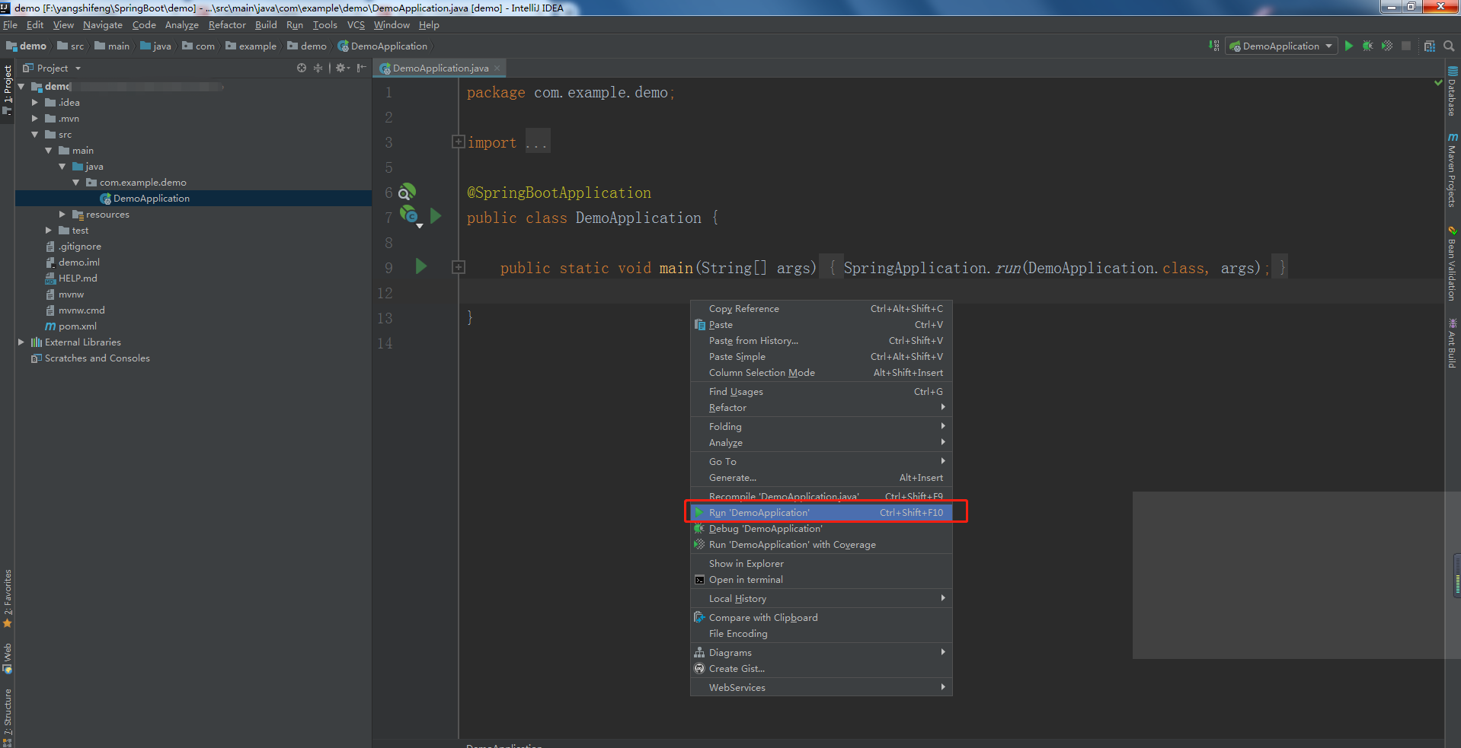Open the VCS menu
The height and width of the screenshot is (748, 1461).
pos(356,25)
